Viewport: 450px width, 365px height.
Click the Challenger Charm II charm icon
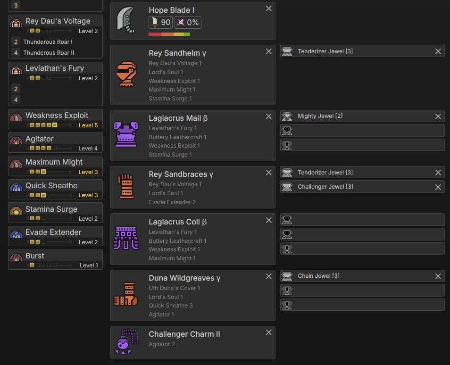click(126, 342)
